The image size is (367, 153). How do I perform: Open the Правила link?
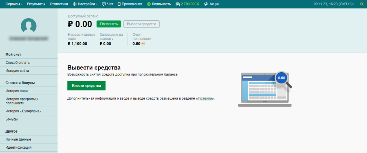pos(205,99)
